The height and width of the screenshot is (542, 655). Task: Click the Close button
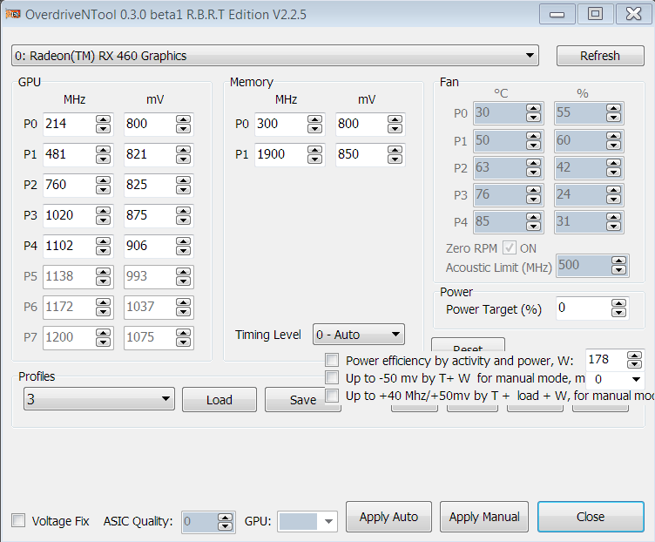[x=591, y=517]
